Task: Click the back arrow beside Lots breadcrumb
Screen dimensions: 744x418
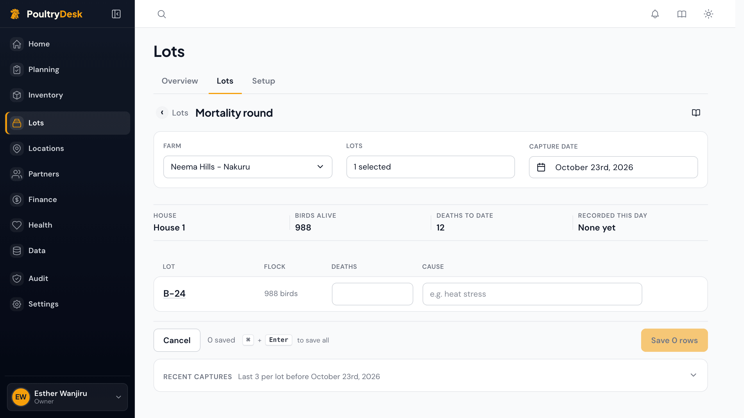Action: tap(162, 113)
